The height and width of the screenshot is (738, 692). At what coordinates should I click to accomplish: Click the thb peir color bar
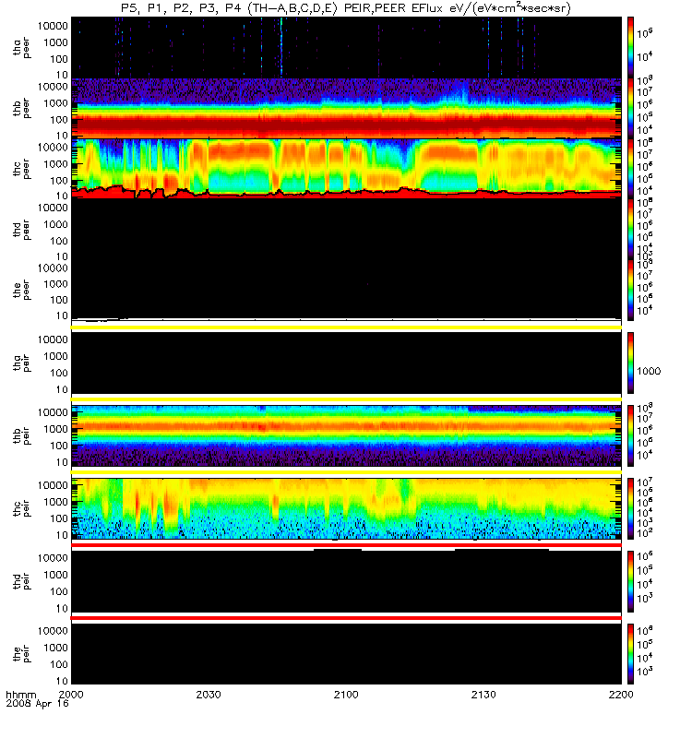pyautogui.click(x=630, y=435)
